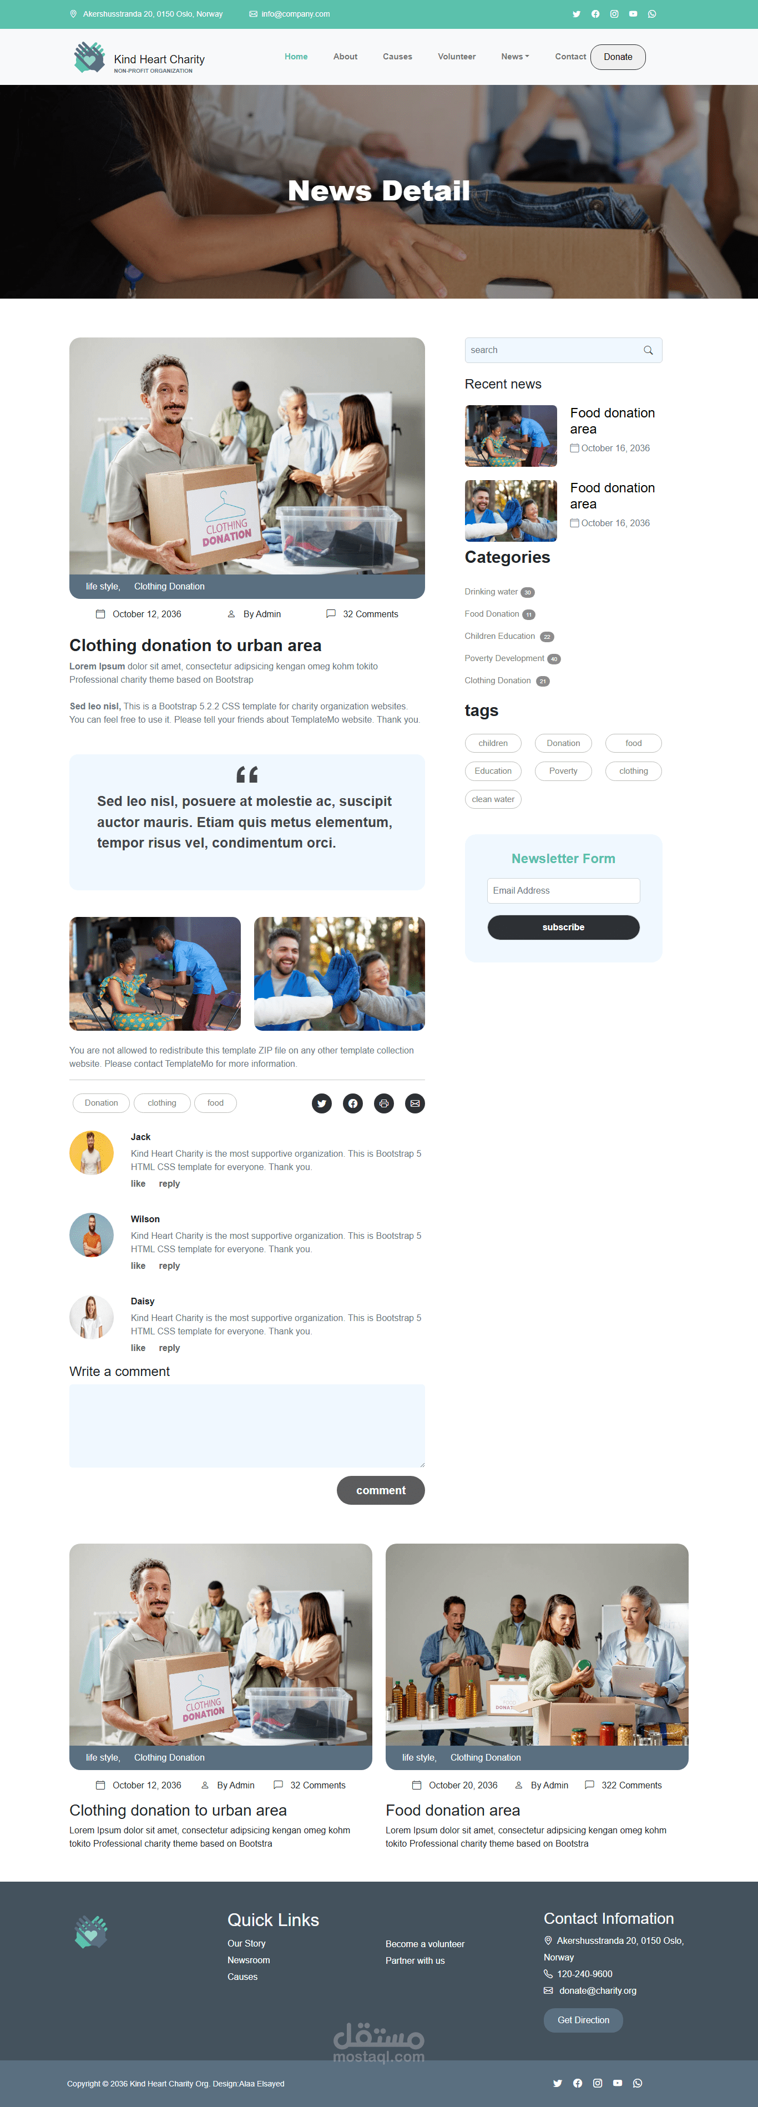Expand the News dropdown in navigation
The image size is (758, 2107).
pyautogui.click(x=515, y=57)
